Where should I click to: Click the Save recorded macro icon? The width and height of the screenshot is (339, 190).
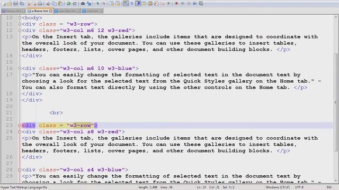pyautogui.click(x=201, y=4)
